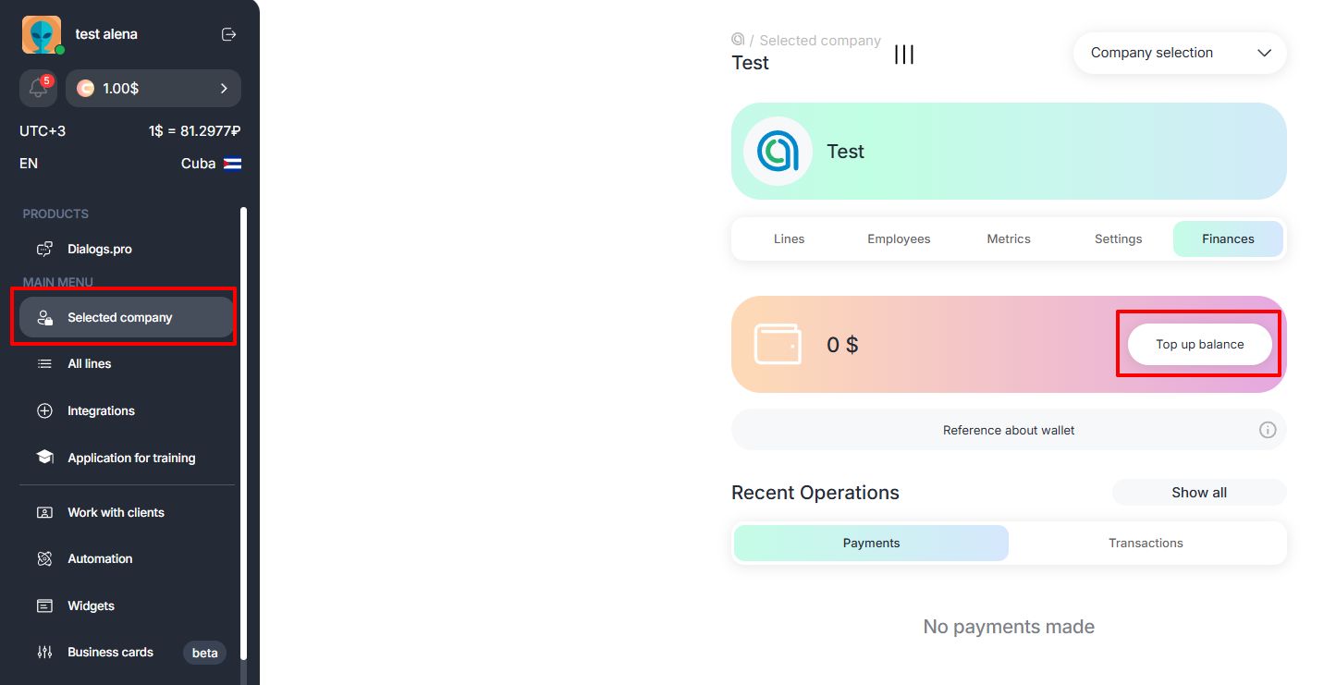
Task: Expand the 1.00$ balance chevron
Action: pyautogui.click(x=224, y=89)
